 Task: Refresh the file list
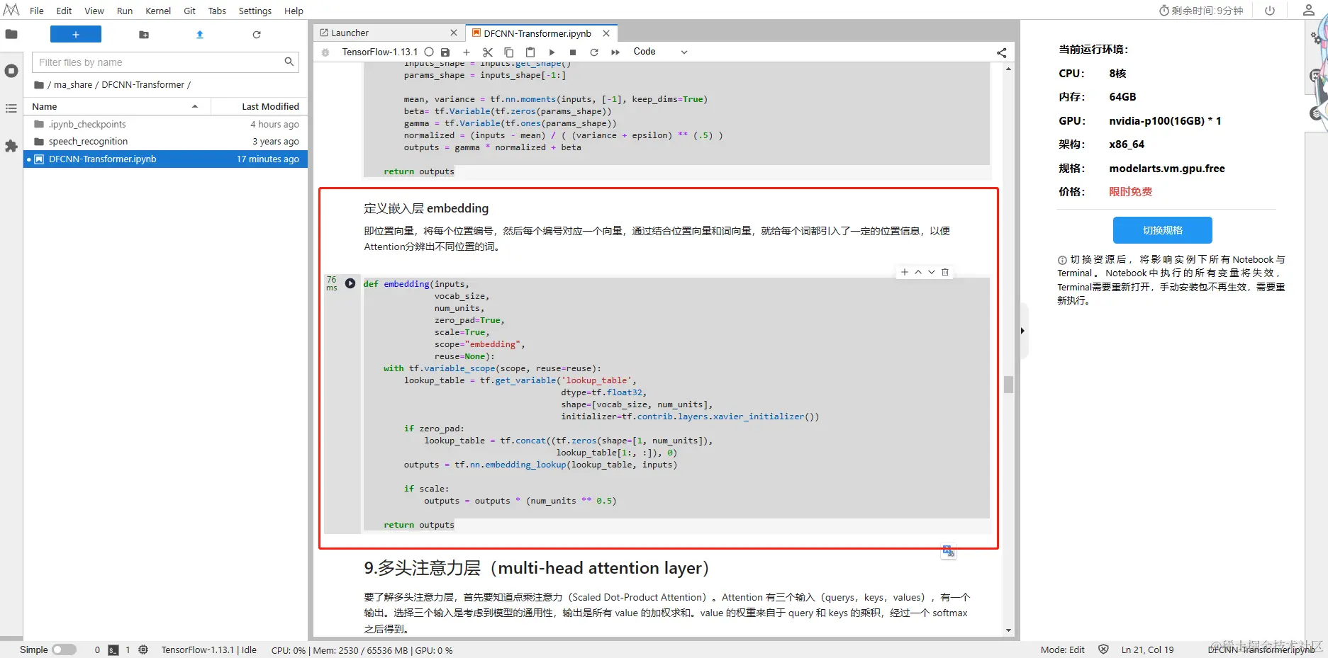(257, 35)
